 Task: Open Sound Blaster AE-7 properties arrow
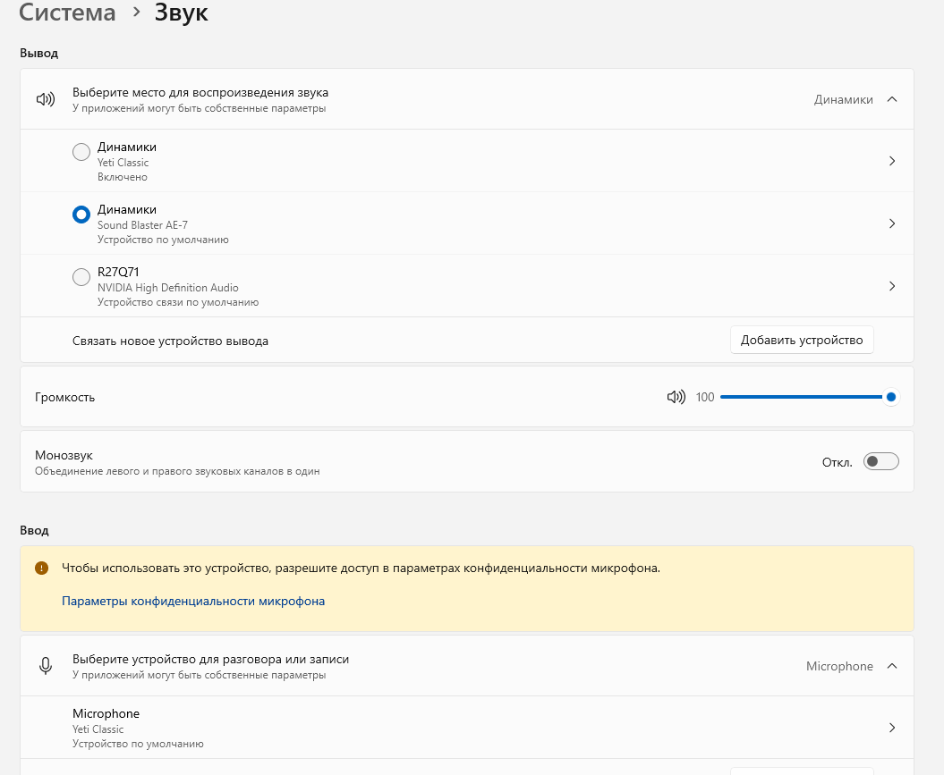[x=891, y=223]
